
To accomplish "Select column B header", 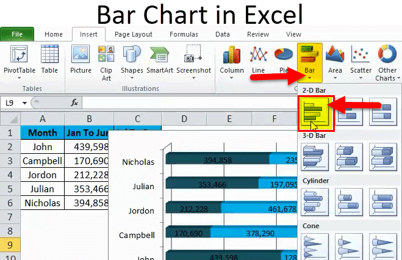I will click(x=89, y=119).
